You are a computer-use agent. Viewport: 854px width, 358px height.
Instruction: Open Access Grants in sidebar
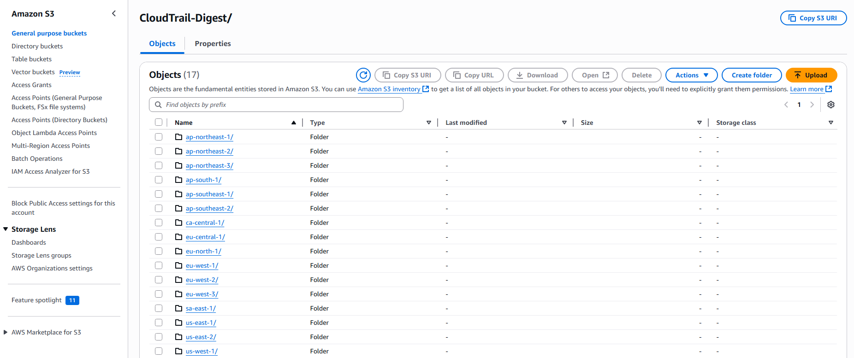31,85
